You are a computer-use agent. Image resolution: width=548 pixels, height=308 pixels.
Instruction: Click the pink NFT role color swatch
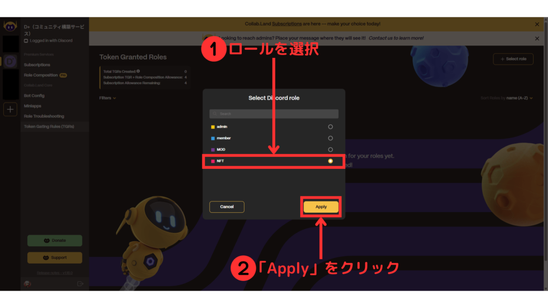[x=213, y=161]
